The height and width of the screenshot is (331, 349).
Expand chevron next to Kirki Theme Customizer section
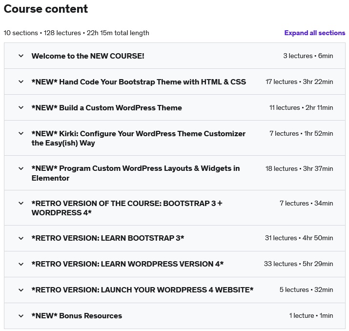21,134
